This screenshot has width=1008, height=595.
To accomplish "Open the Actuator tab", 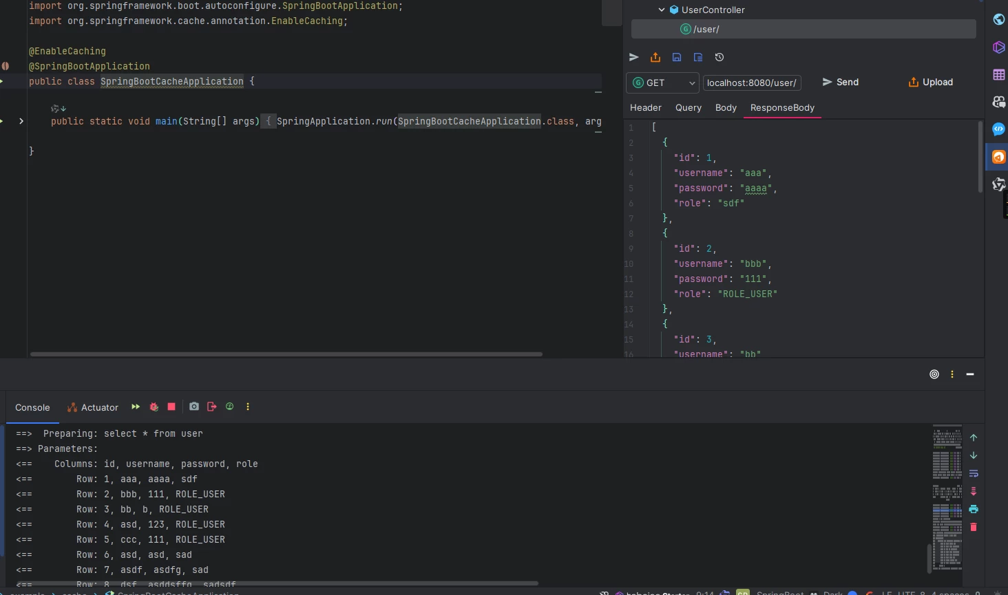I will point(93,407).
